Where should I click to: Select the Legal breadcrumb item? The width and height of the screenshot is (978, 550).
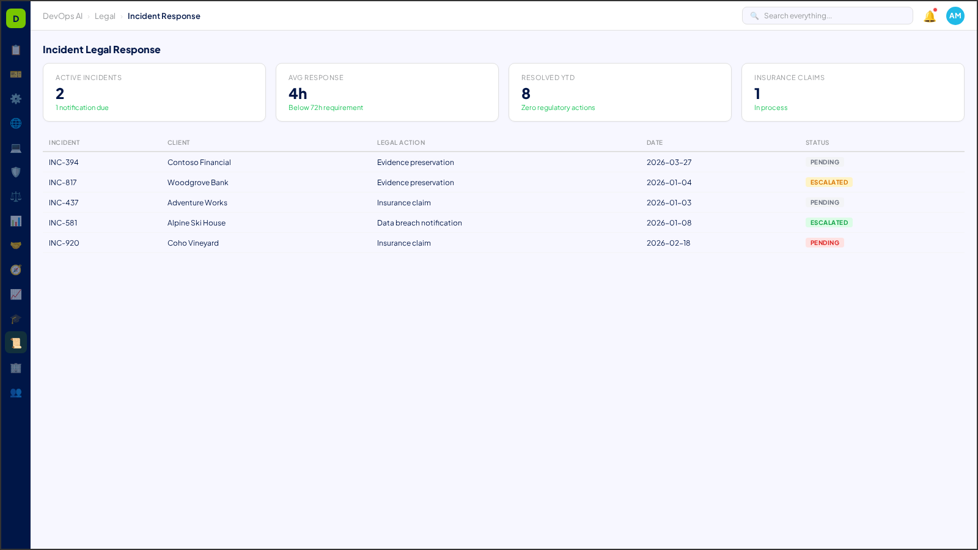[x=105, y=16]
